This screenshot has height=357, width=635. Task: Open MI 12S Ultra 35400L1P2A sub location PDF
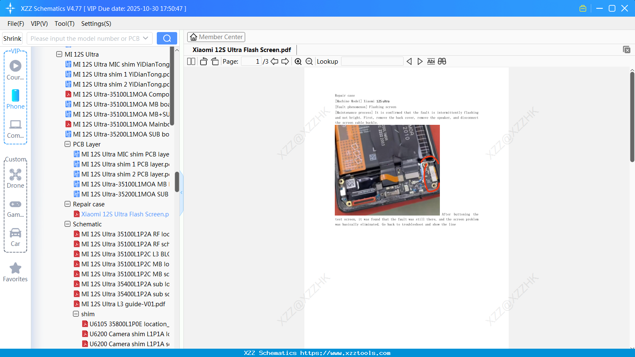[125, 284]
